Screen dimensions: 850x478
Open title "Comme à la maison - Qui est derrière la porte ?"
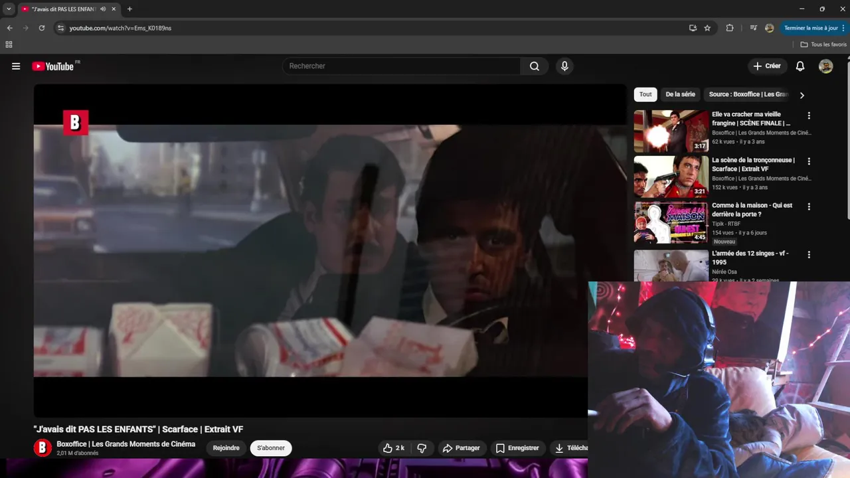(752, 210)
